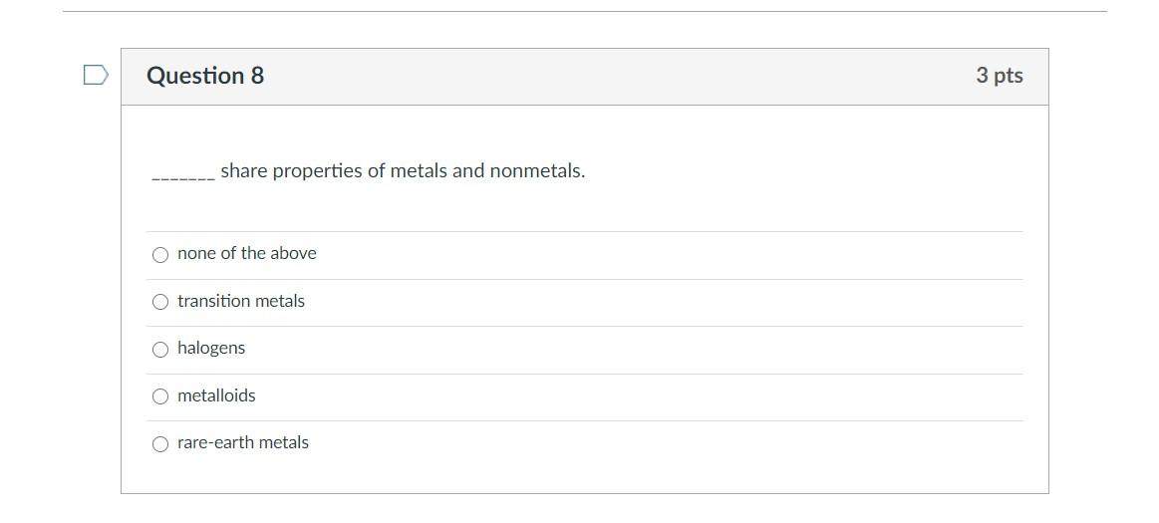The height and width of the screenshot is (523, 1159).
Task: Flag Question 8 with the bookmark icon
Action: point(96,76)
